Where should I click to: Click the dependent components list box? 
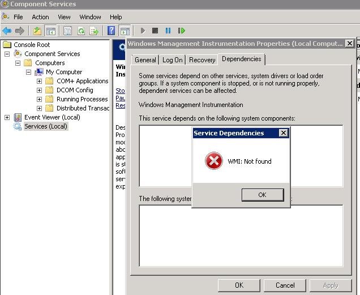[x=241, y=236]
